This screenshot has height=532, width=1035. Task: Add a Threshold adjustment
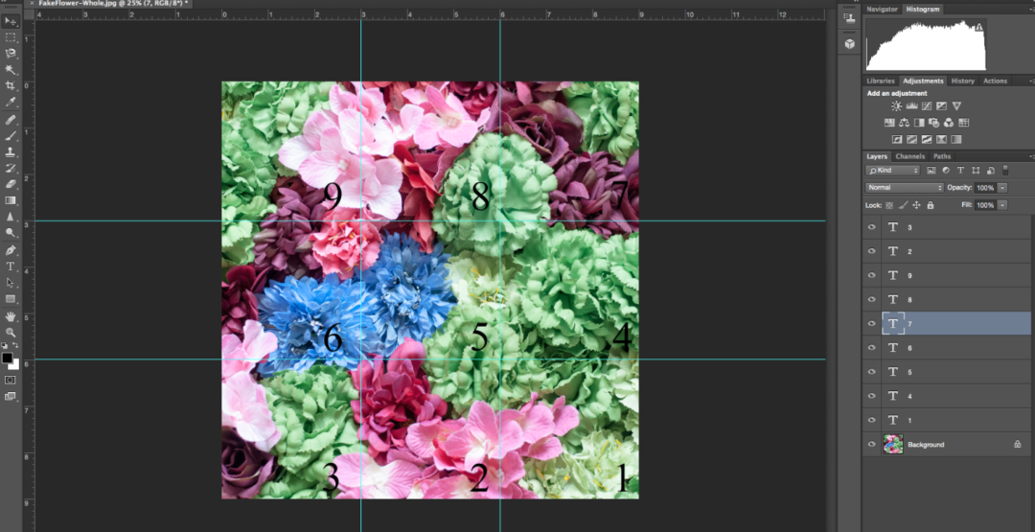point(927,139)
